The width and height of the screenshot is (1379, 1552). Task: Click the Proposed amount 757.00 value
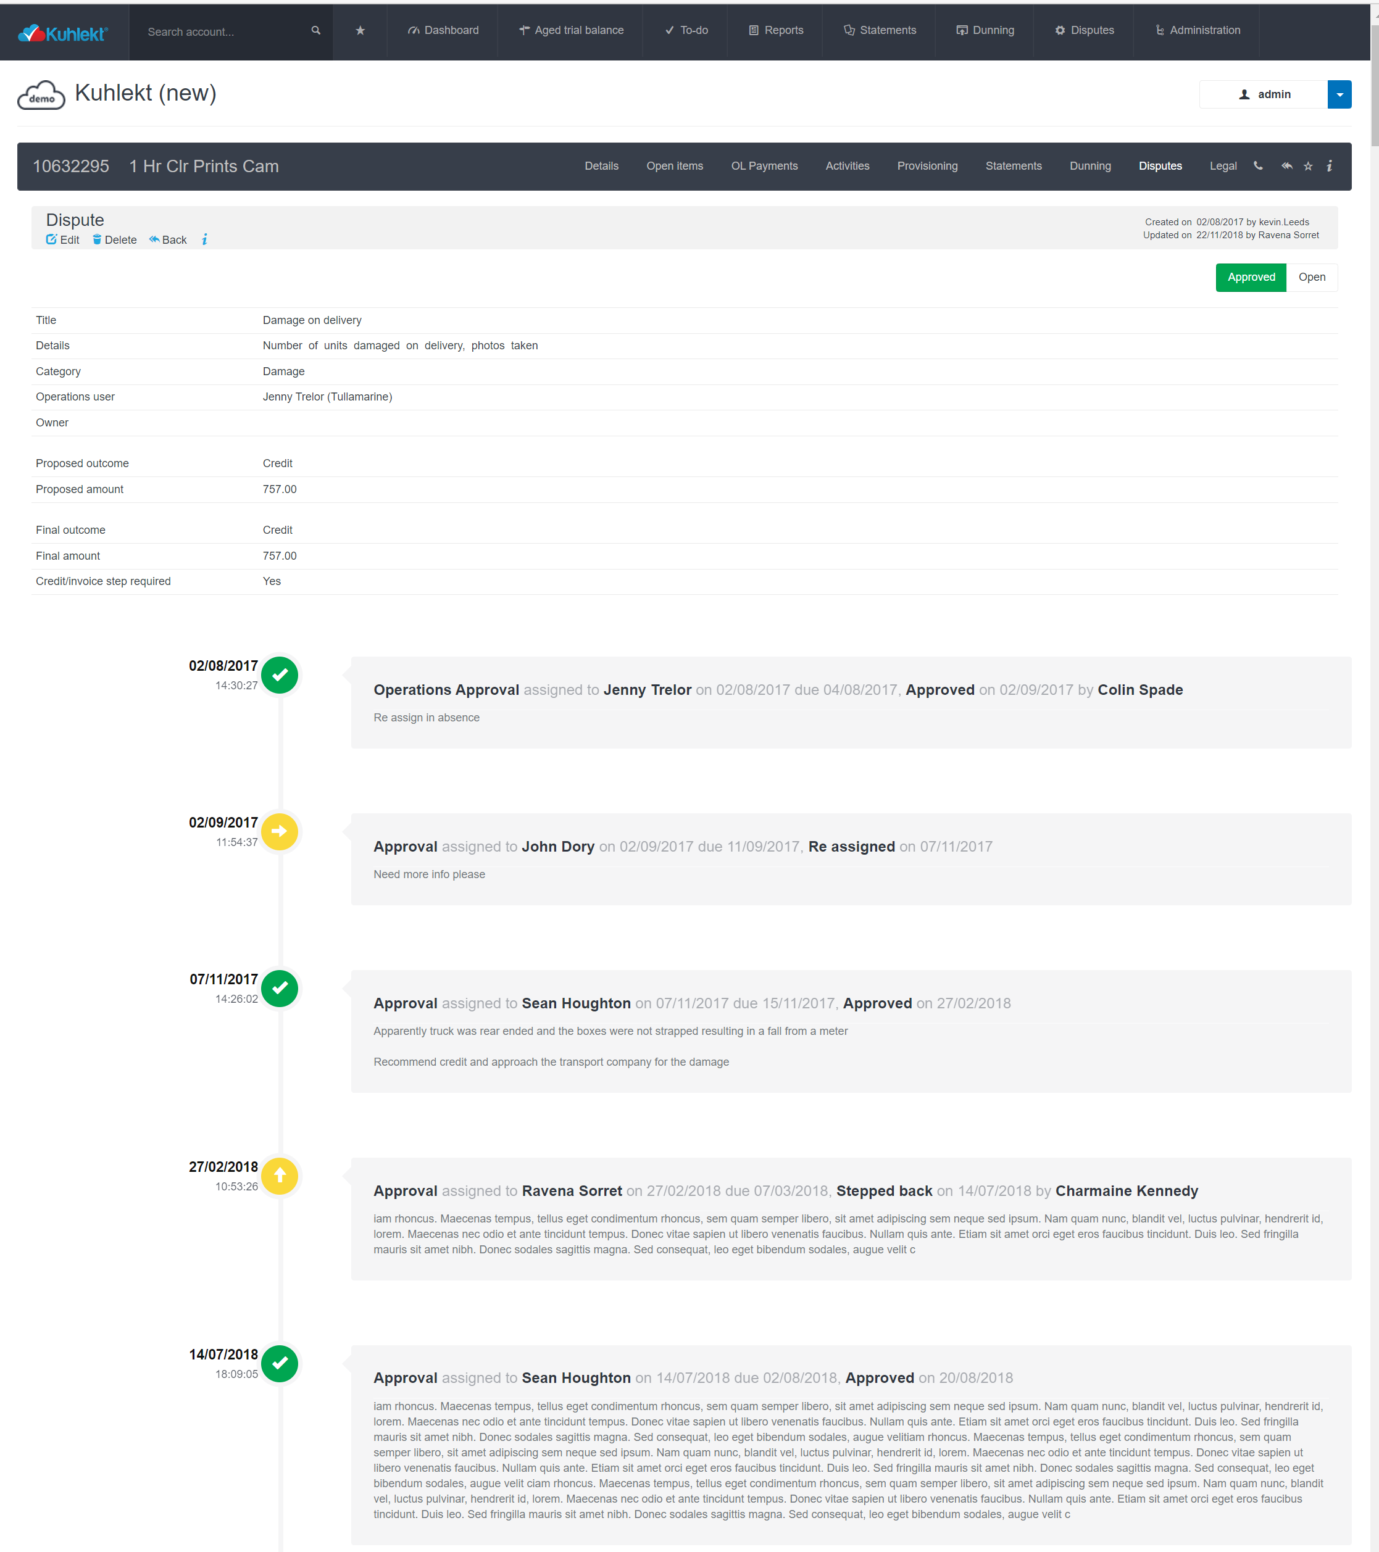point(280,490)
